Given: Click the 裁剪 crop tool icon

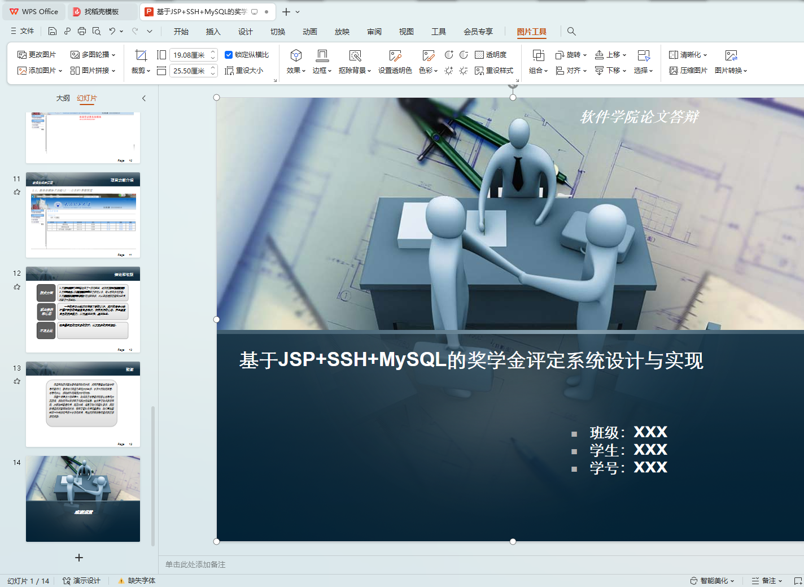Looking at the screenshot, I should (x=141, y=55).
